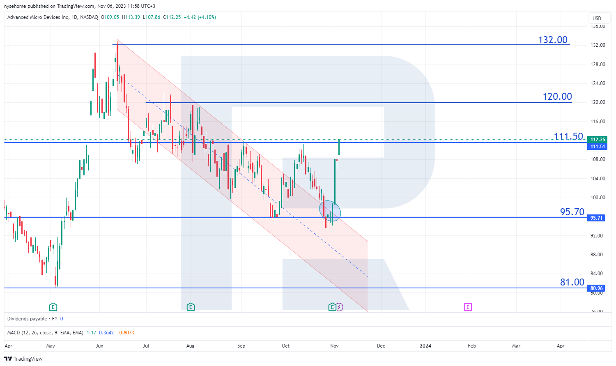
Task: Select the 111.50 horizontal line label
Action: click(568, 136)
